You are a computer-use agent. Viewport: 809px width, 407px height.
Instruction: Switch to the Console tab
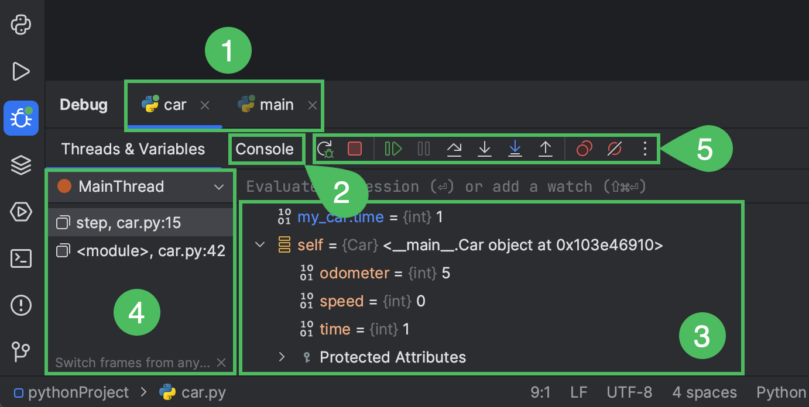click(266, 149)
